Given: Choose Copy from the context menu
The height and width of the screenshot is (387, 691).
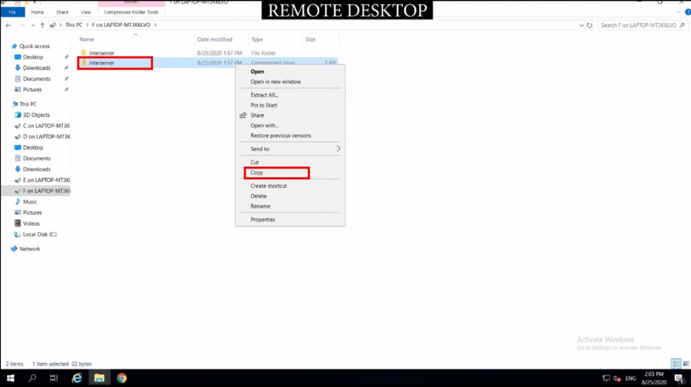Looking at the screenshot, I should coord(257,173).
